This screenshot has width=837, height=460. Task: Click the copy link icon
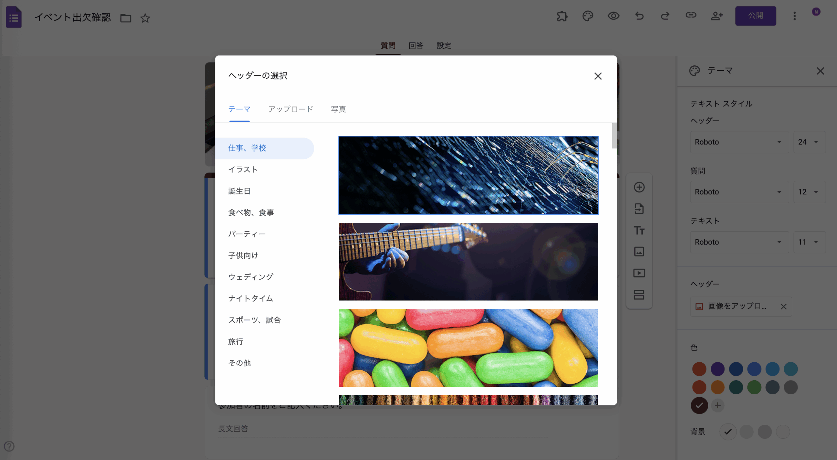[x=691, y=15]
